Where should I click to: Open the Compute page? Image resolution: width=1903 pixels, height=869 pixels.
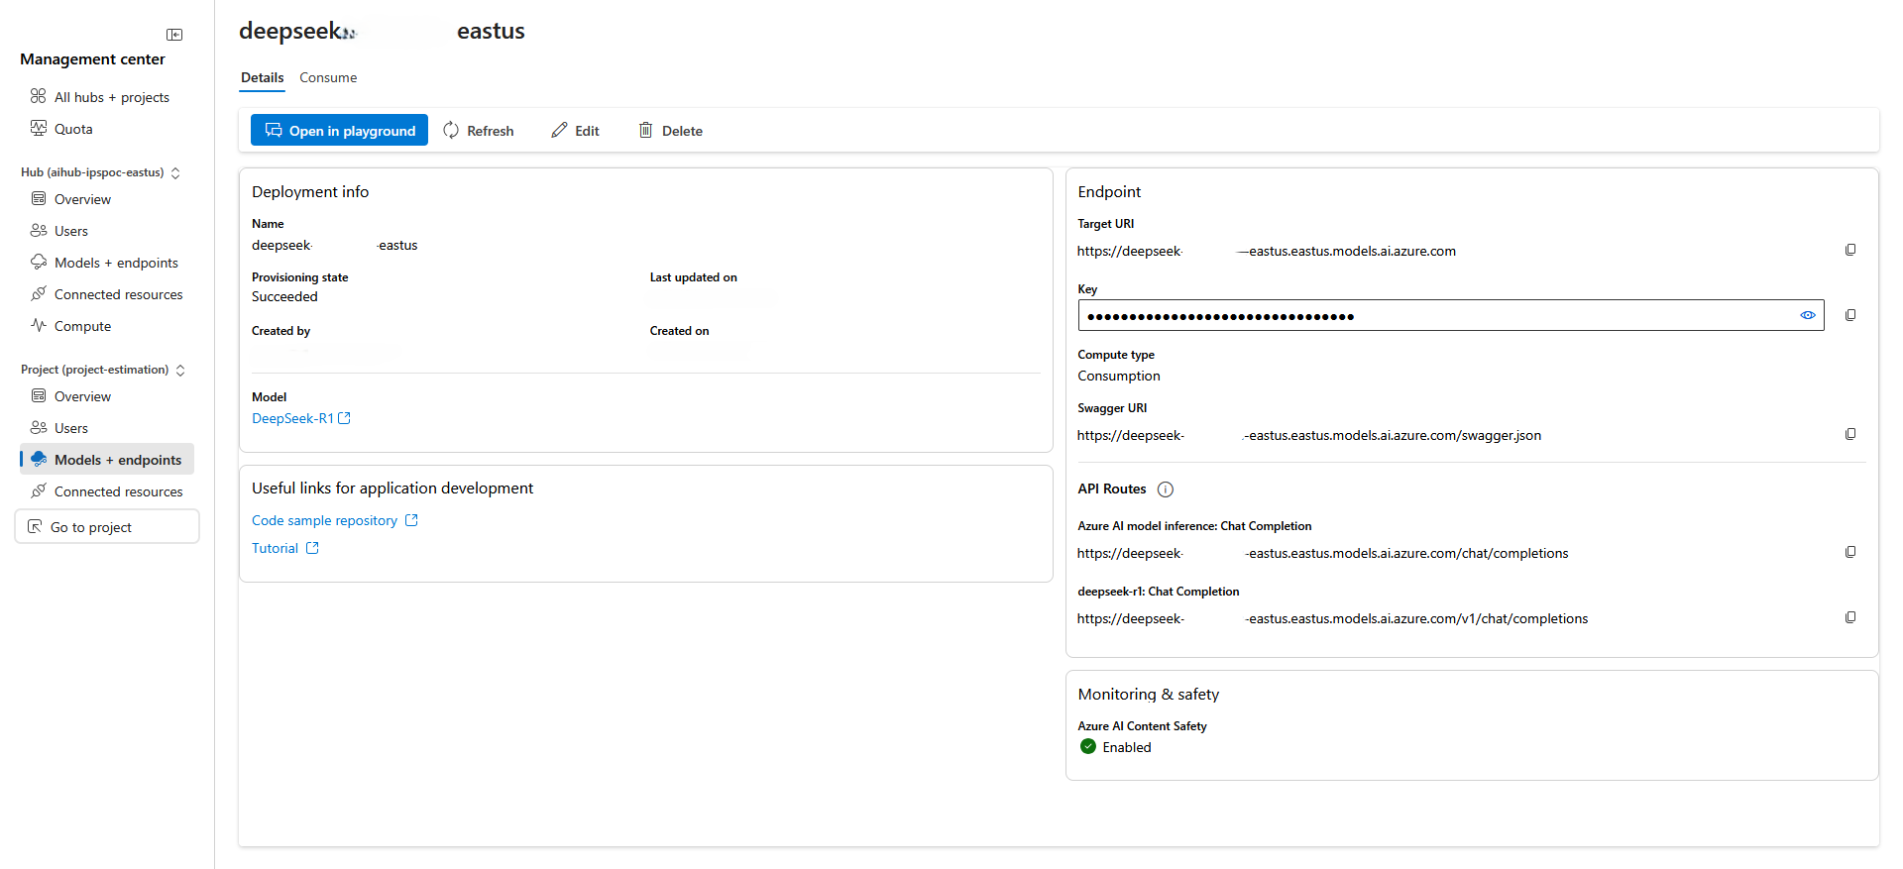click(x=70, y=326)
